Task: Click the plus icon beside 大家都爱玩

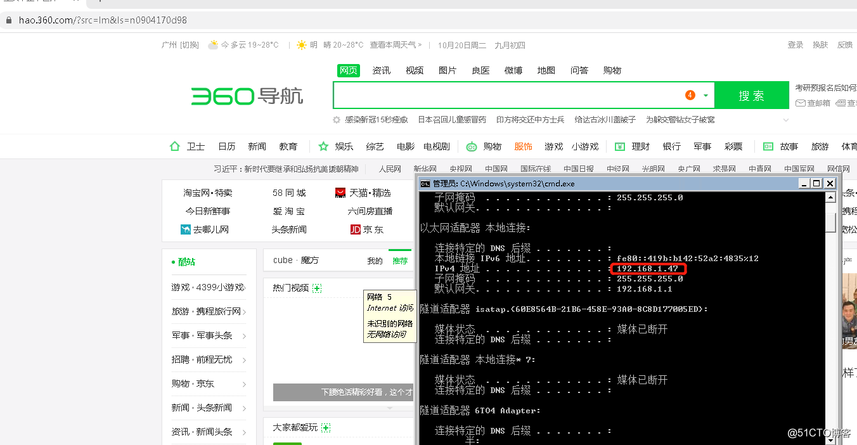Action: [326, 428]
